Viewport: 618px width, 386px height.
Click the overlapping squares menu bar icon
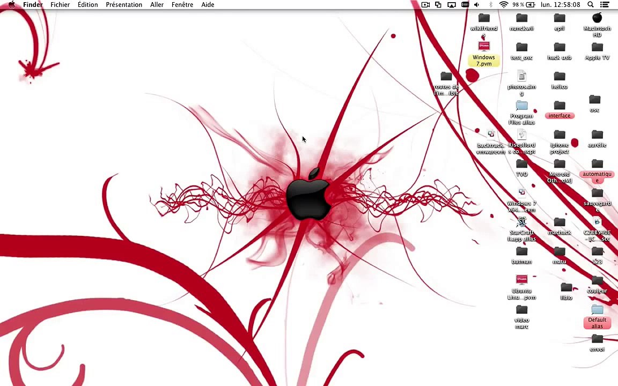[438, 5]
